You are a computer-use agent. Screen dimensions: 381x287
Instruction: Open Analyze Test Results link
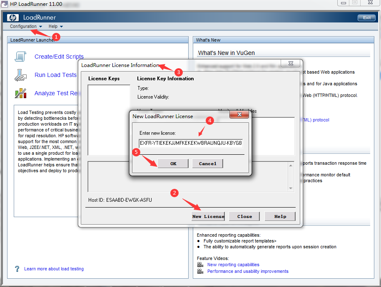tap(56, 93)
